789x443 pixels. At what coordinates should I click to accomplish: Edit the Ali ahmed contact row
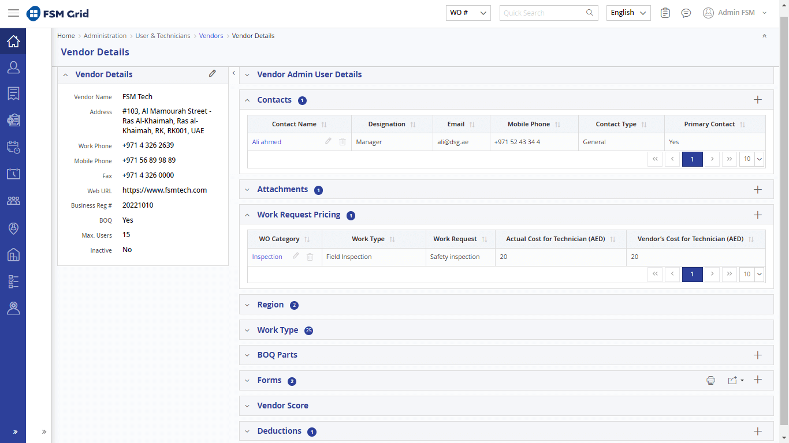[328, 141]
